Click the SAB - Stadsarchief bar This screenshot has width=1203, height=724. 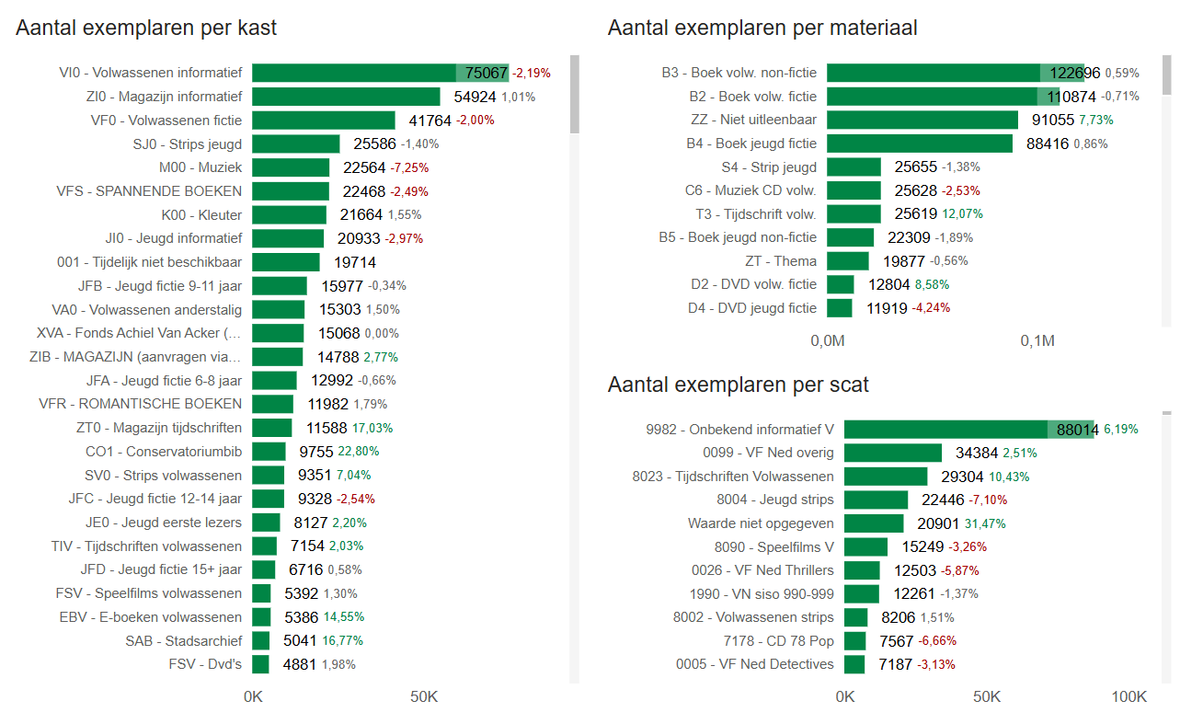click(261, 641)
